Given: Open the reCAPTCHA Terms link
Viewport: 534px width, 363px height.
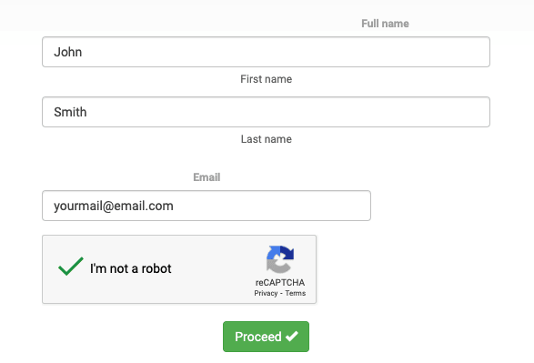Looking at the screenshot, I should pos(296,293).
